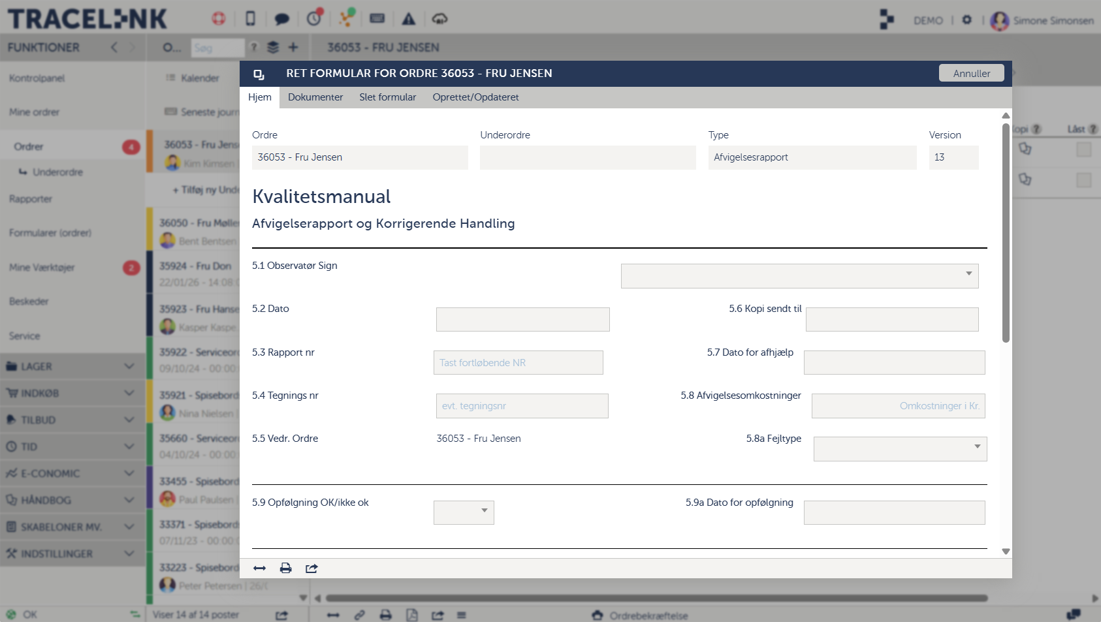This screenshot has width=1101, height=622.
Task: Click the window icon in the form header
Action: coord(259,74)
